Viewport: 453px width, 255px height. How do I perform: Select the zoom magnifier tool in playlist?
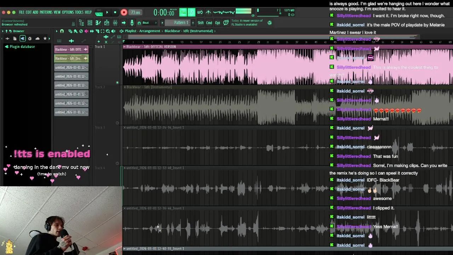(108, 31)
